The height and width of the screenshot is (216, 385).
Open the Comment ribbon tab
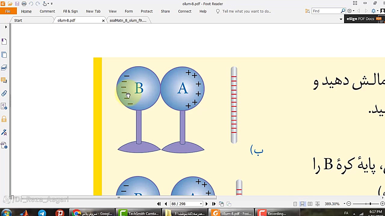point(47,11)
